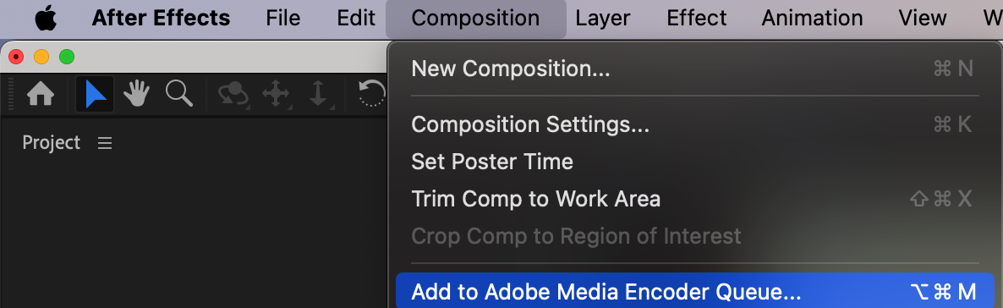Select the Pan camera tool
The height and width of the screenshot is (308, 1003).
point(276,95)
